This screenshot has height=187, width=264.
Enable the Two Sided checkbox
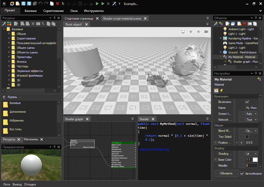coord(247,137)
